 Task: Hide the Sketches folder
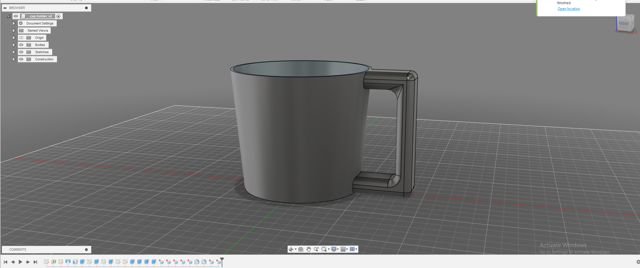[21, 52]
